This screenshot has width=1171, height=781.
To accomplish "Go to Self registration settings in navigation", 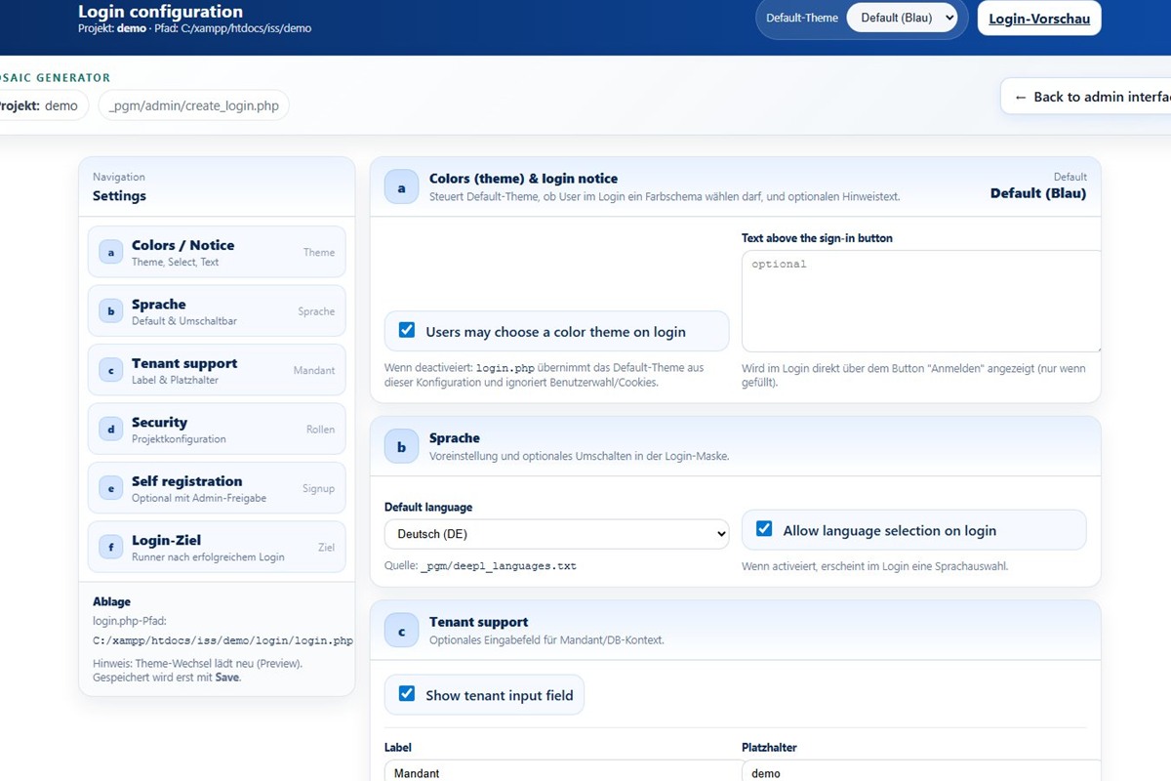I will click(217, 488).
